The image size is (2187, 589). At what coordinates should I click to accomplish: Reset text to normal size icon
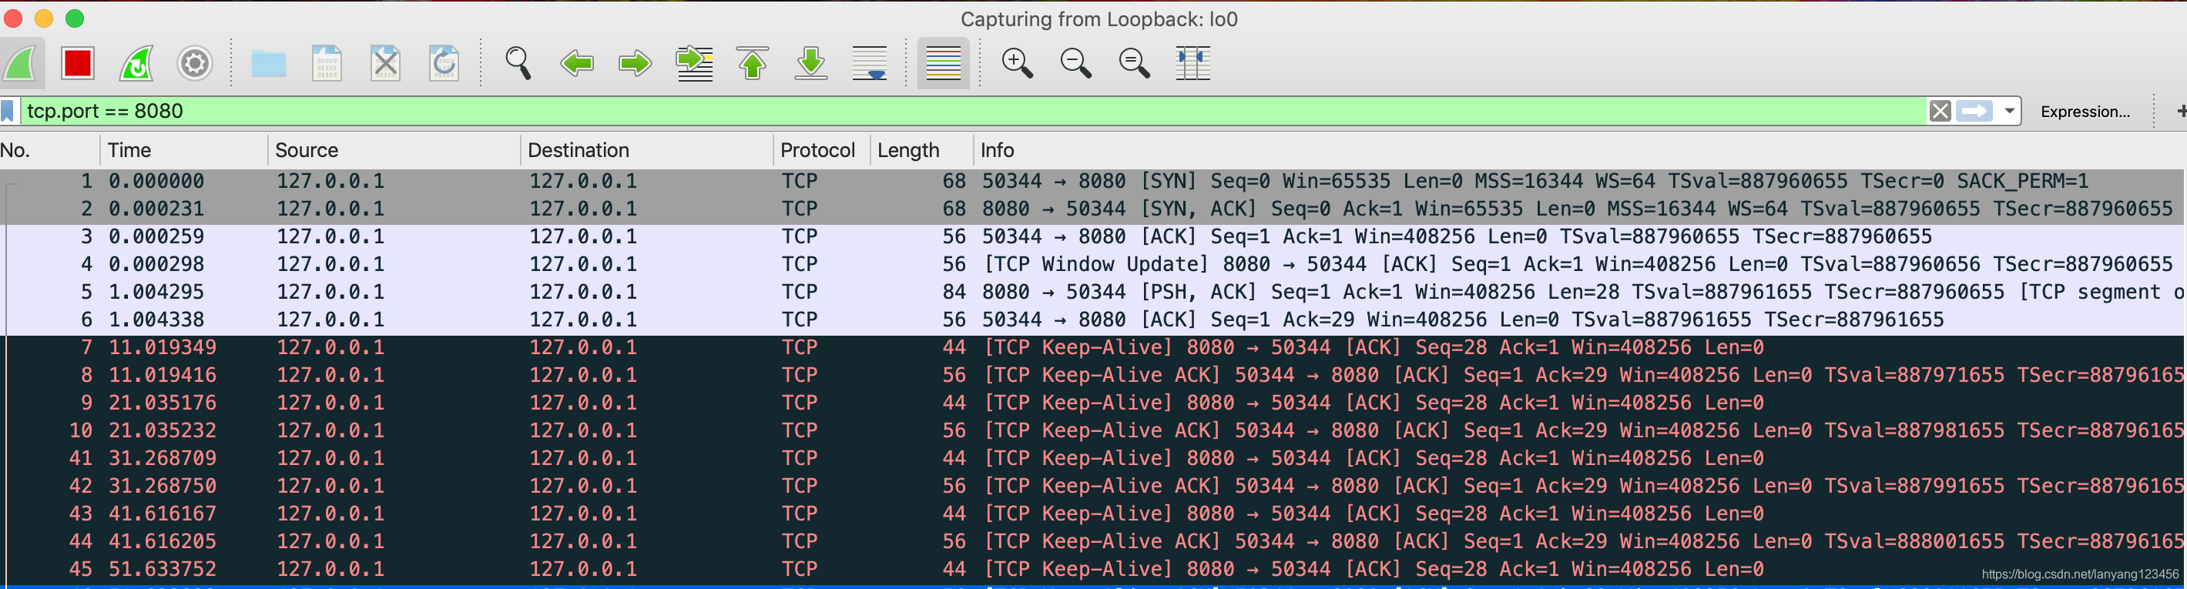pyautogui.click(x=1134, y=64)
